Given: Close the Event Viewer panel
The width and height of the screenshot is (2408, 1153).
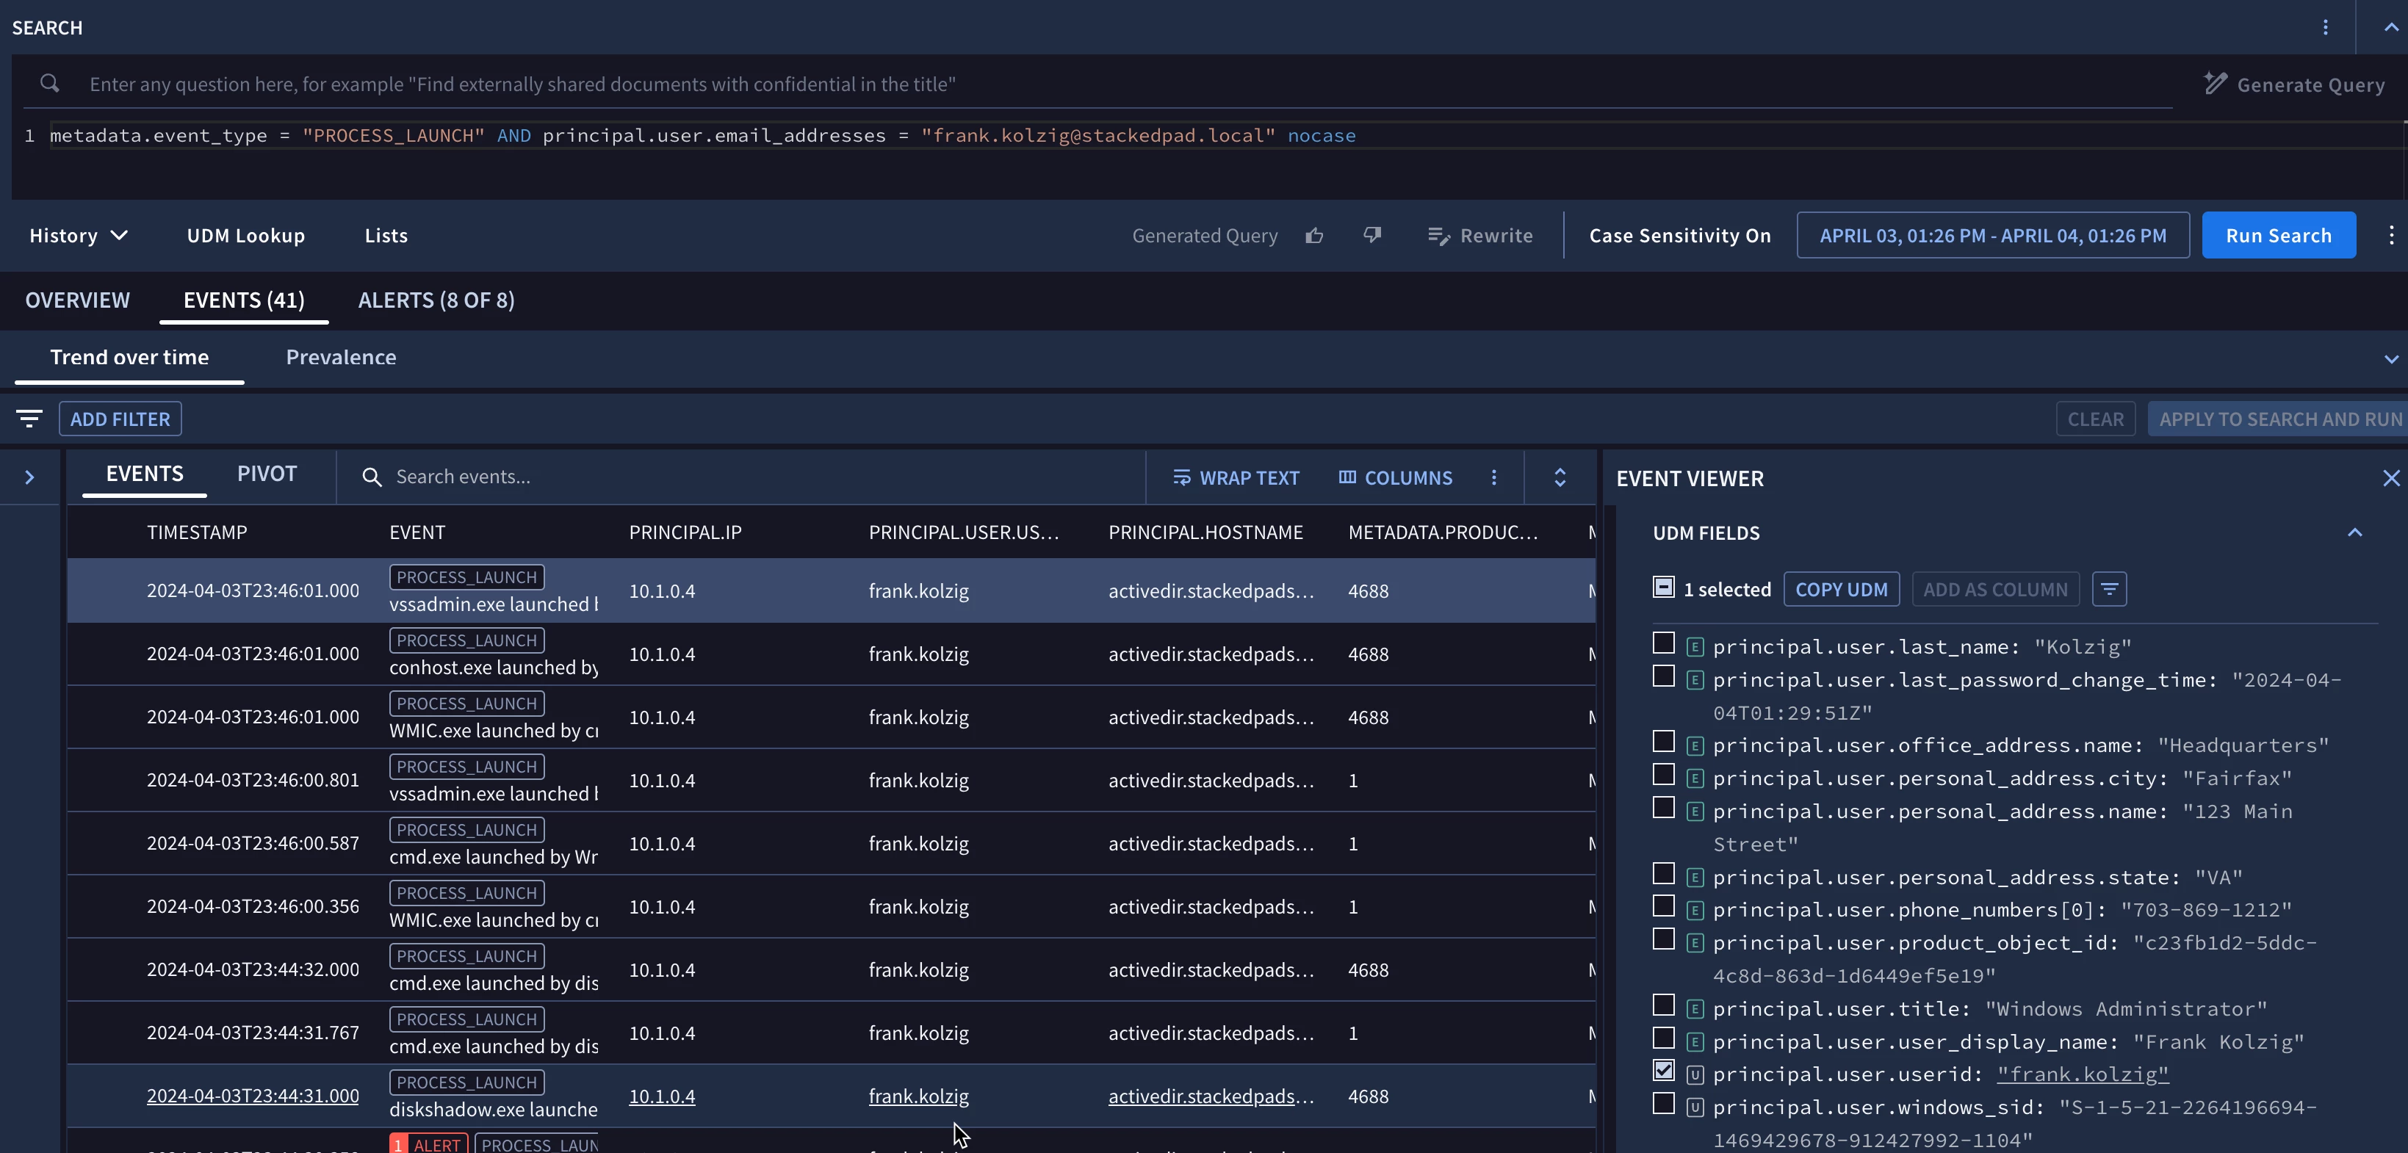Looking at the screenshot, I should tap(2390, 478).
